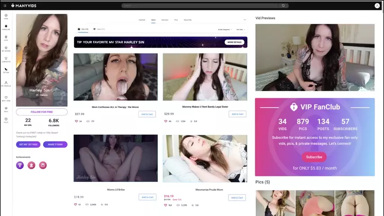Expand the three-dot more options menu
This screenshot has width=384, height=216.
pos(245,20)
